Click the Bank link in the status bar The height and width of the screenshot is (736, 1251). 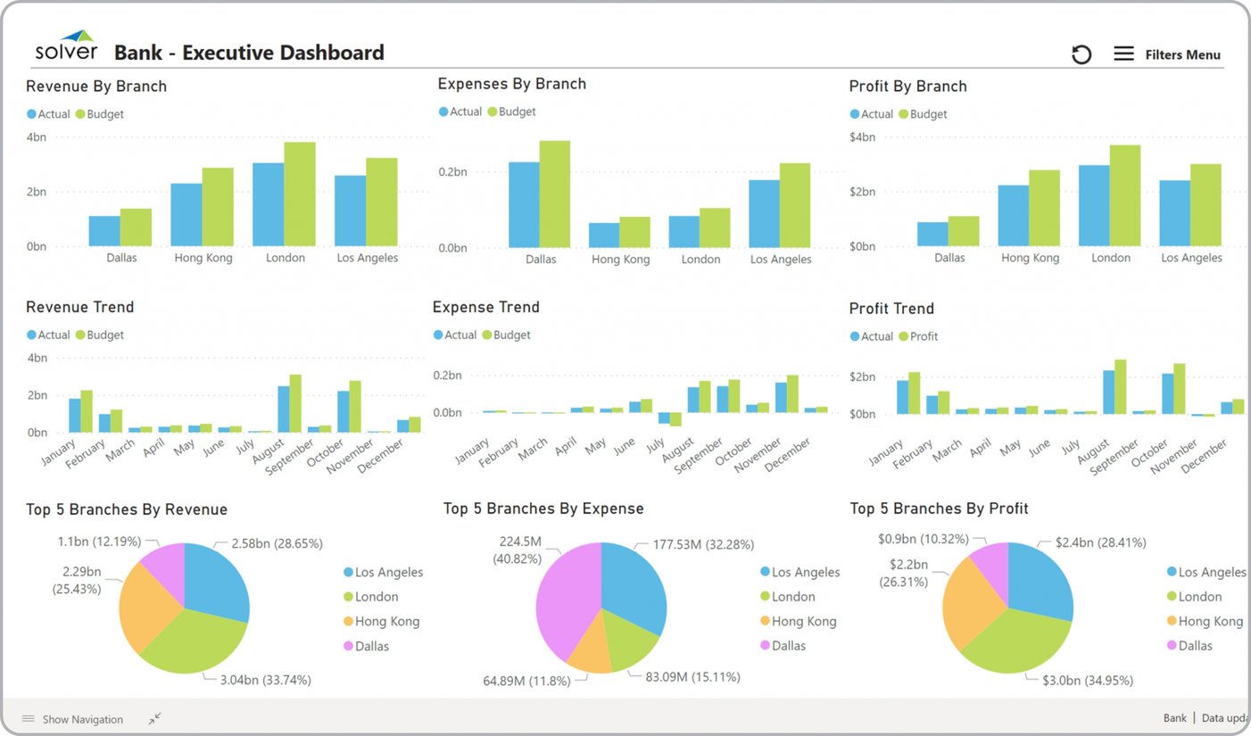(x=1174, y=717)
